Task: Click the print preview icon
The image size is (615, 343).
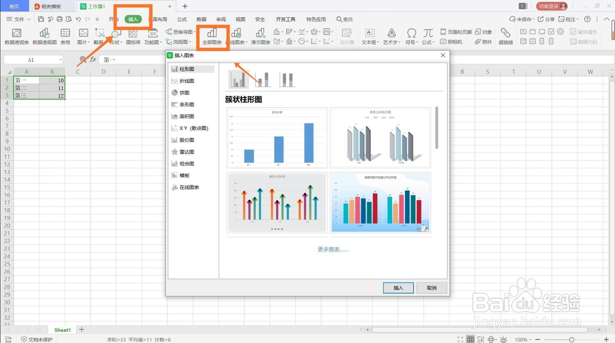Action: [x=69, y=19]
